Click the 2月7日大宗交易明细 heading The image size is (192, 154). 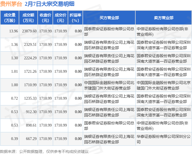point(50,4)
